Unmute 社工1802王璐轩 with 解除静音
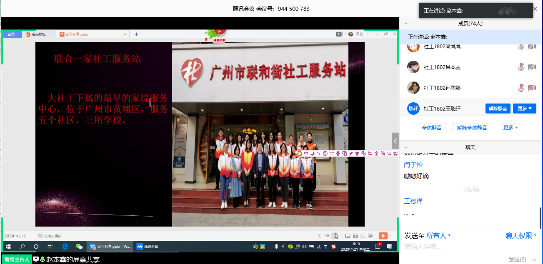 (x=498, y=109)
